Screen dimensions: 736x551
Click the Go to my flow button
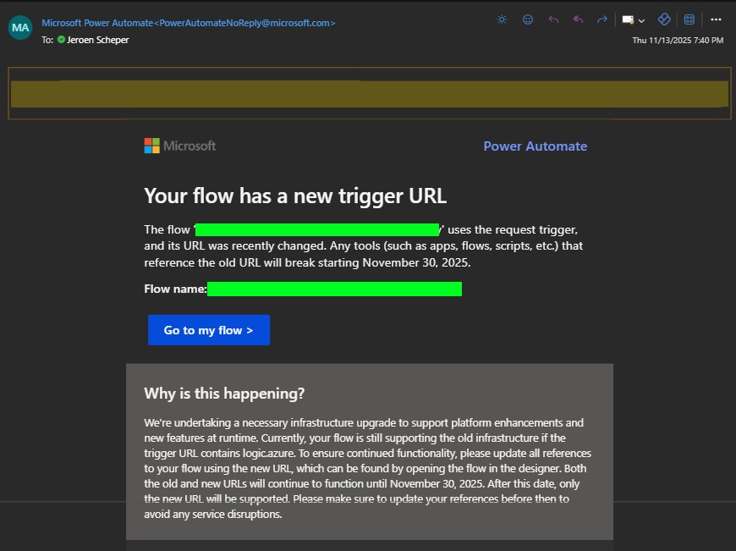tap(208, 329)
